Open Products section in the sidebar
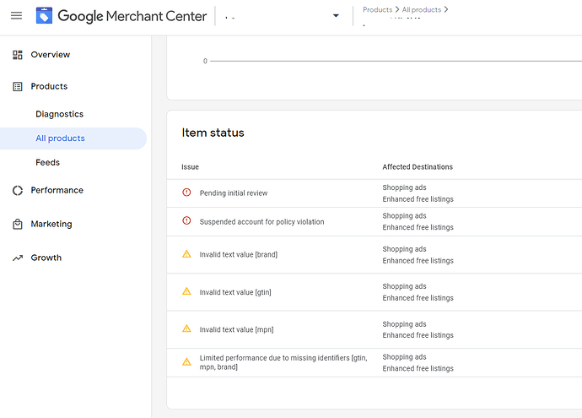The width and height of the screenshot is (582, 418). coord(49,86)
